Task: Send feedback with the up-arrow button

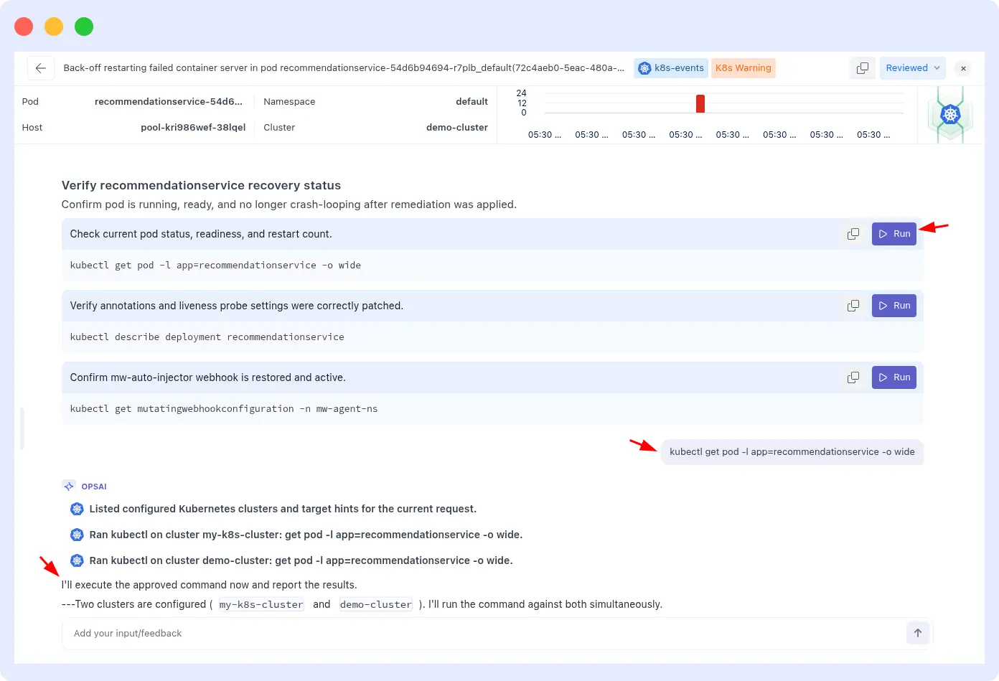Action: pos(918,633)
